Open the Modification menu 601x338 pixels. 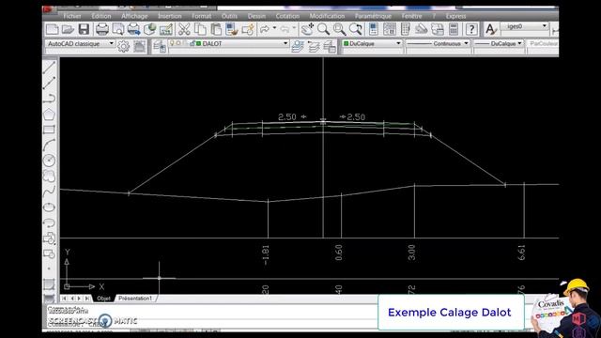click(327, 16)
